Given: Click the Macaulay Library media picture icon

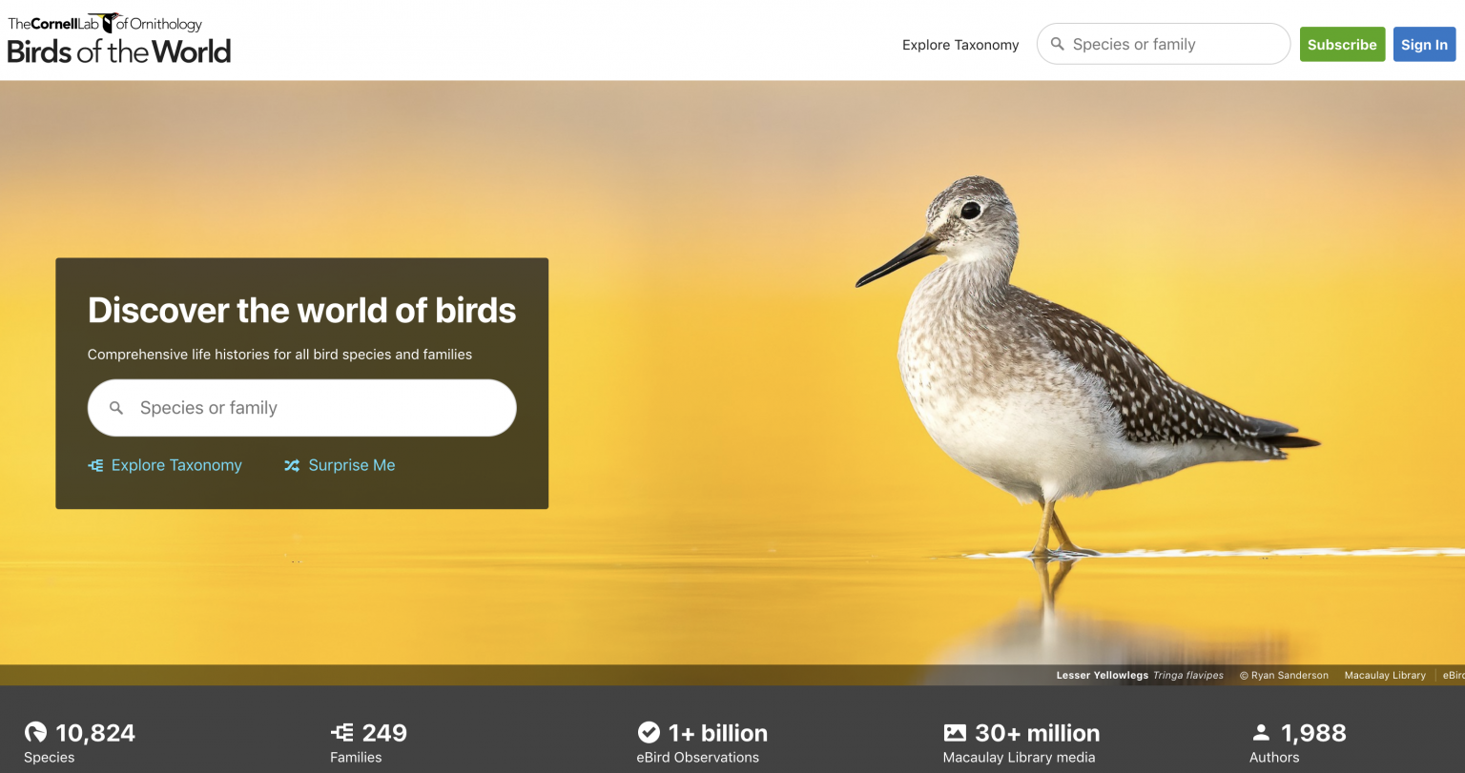Looking at the screenshot, I should (955, 732).
